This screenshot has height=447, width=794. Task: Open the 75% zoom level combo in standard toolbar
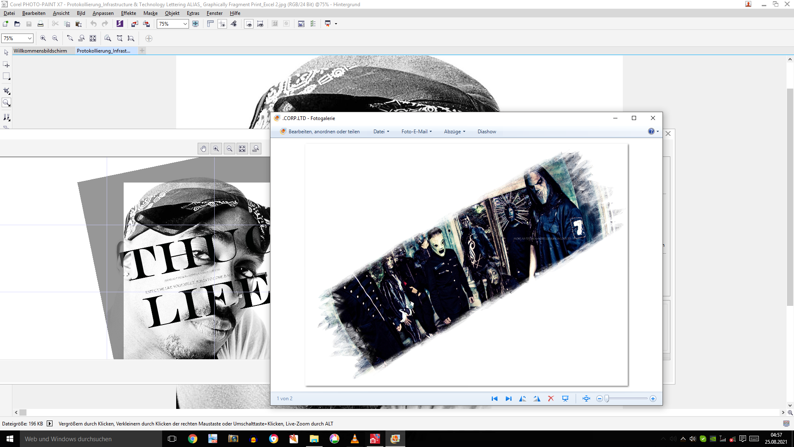click(173, 24)
